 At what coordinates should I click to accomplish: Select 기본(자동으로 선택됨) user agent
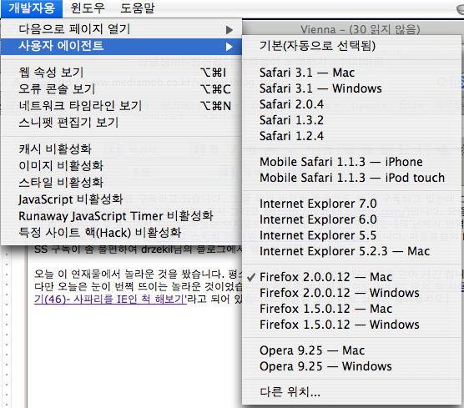click(351, 46)
